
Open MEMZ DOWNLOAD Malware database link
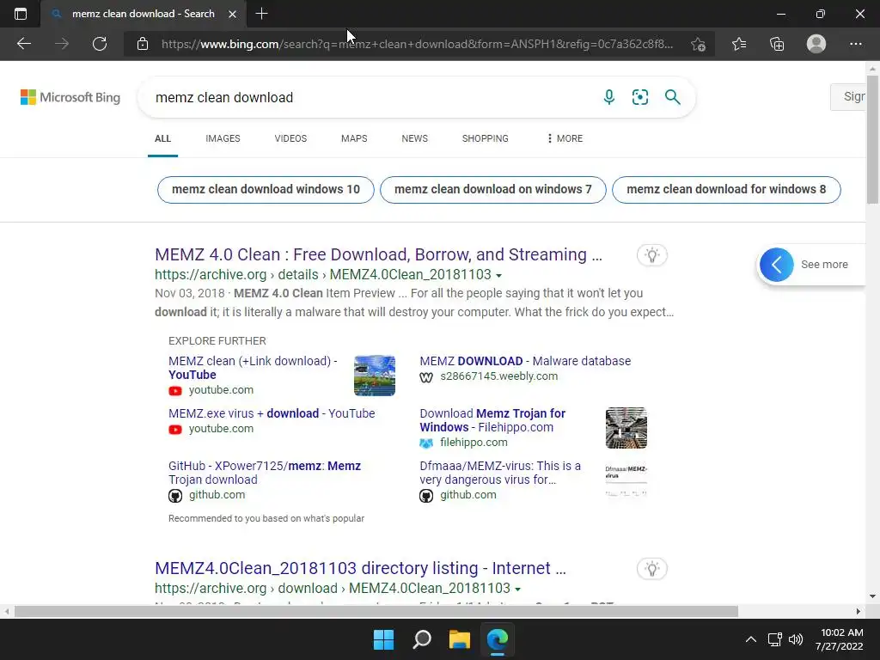pyautogui.click(x=525, y=361)
